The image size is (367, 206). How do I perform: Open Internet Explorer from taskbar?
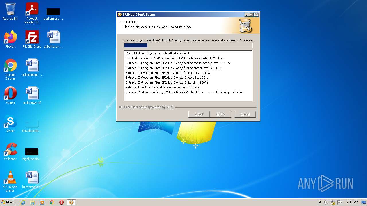click(x=23, y=202)
